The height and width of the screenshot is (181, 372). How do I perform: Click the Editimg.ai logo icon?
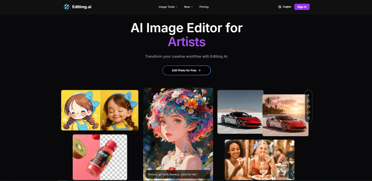67,7
